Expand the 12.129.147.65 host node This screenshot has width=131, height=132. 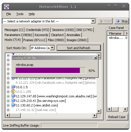coord(8,96)
